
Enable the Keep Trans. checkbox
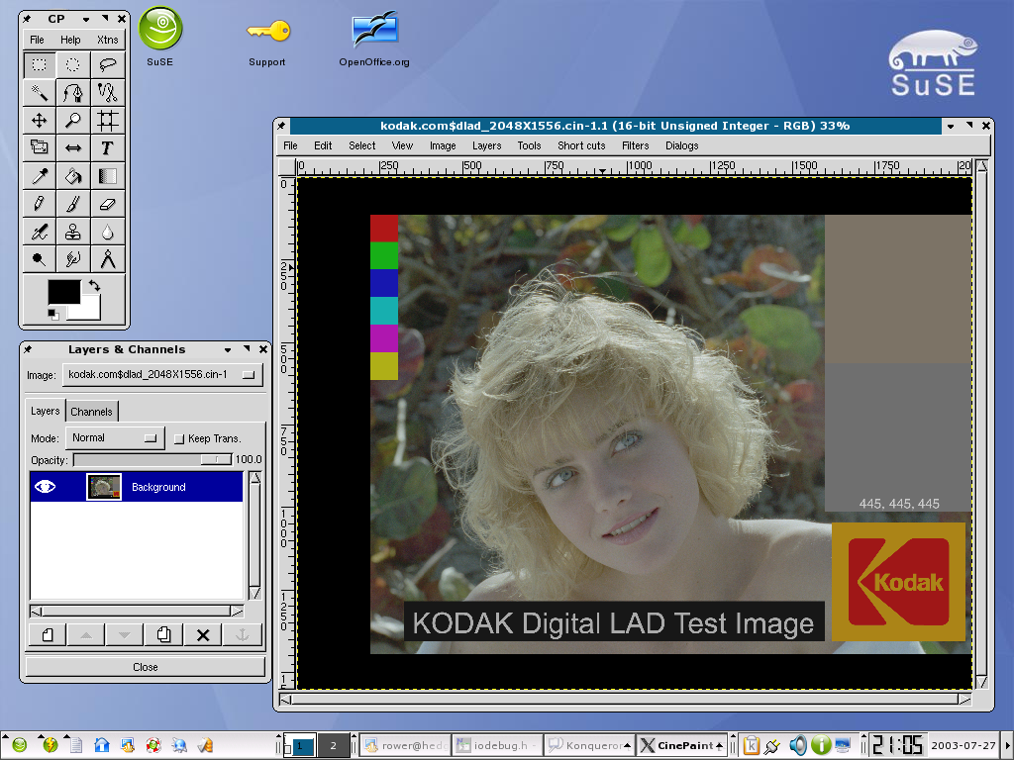click(179, 437)
